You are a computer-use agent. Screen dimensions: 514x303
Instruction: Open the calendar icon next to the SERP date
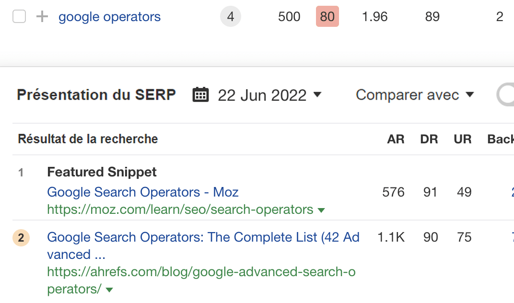click(200, 94)
